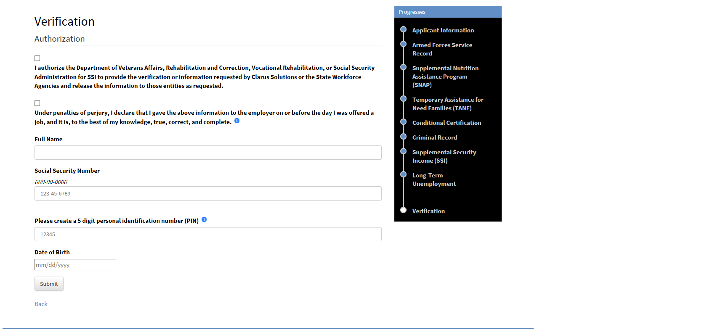This screenshot has height=330, width=715.
Task: Select the Date of Birth field
Action: tap(75, 264)
